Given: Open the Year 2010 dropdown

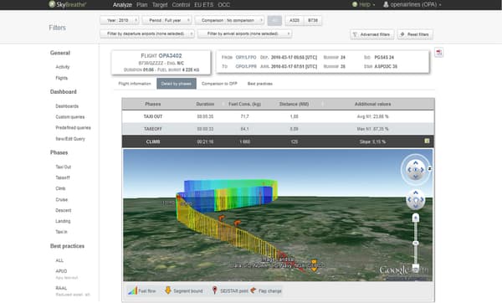Looking at the screenshot, I should point(120,20).
